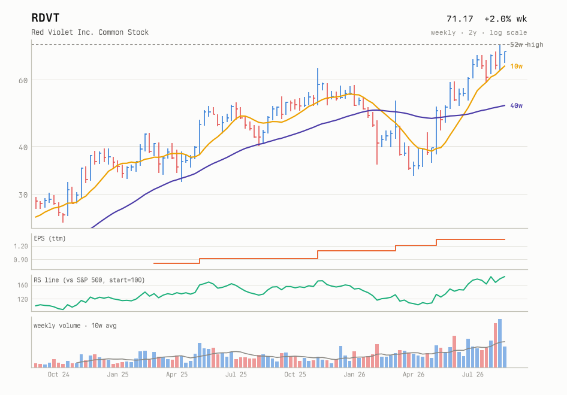567x395 pixels.
Task: Click the Red Violet Inc. Common Stock subtitle
Action: point(90,32)
